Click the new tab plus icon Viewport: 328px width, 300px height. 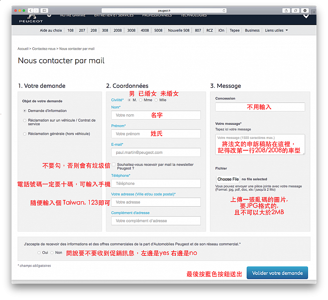pos(314,12)
